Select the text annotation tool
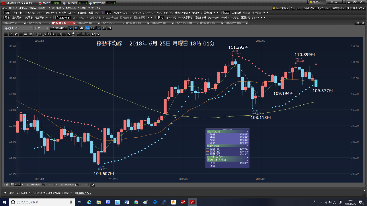Viewport: 367px width, 206px height. coord(69,34)
